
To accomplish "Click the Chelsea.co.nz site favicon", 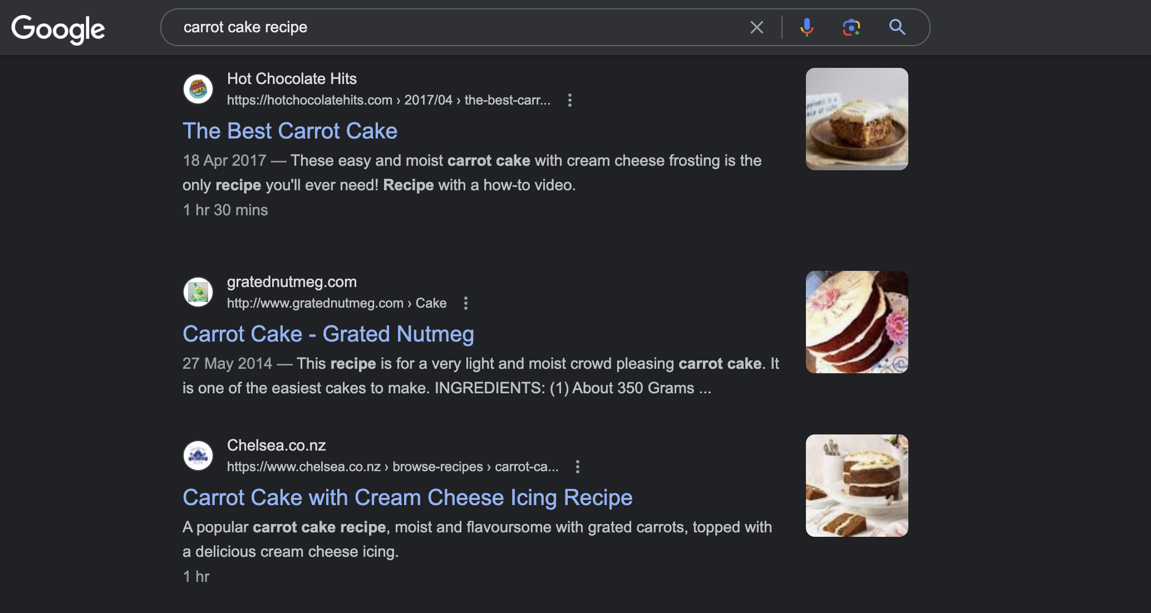I will coord(198,456).
